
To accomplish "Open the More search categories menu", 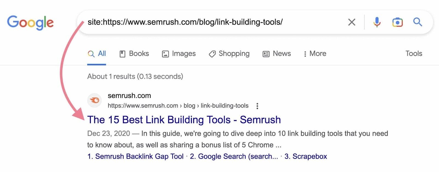I will coord(315,53).
